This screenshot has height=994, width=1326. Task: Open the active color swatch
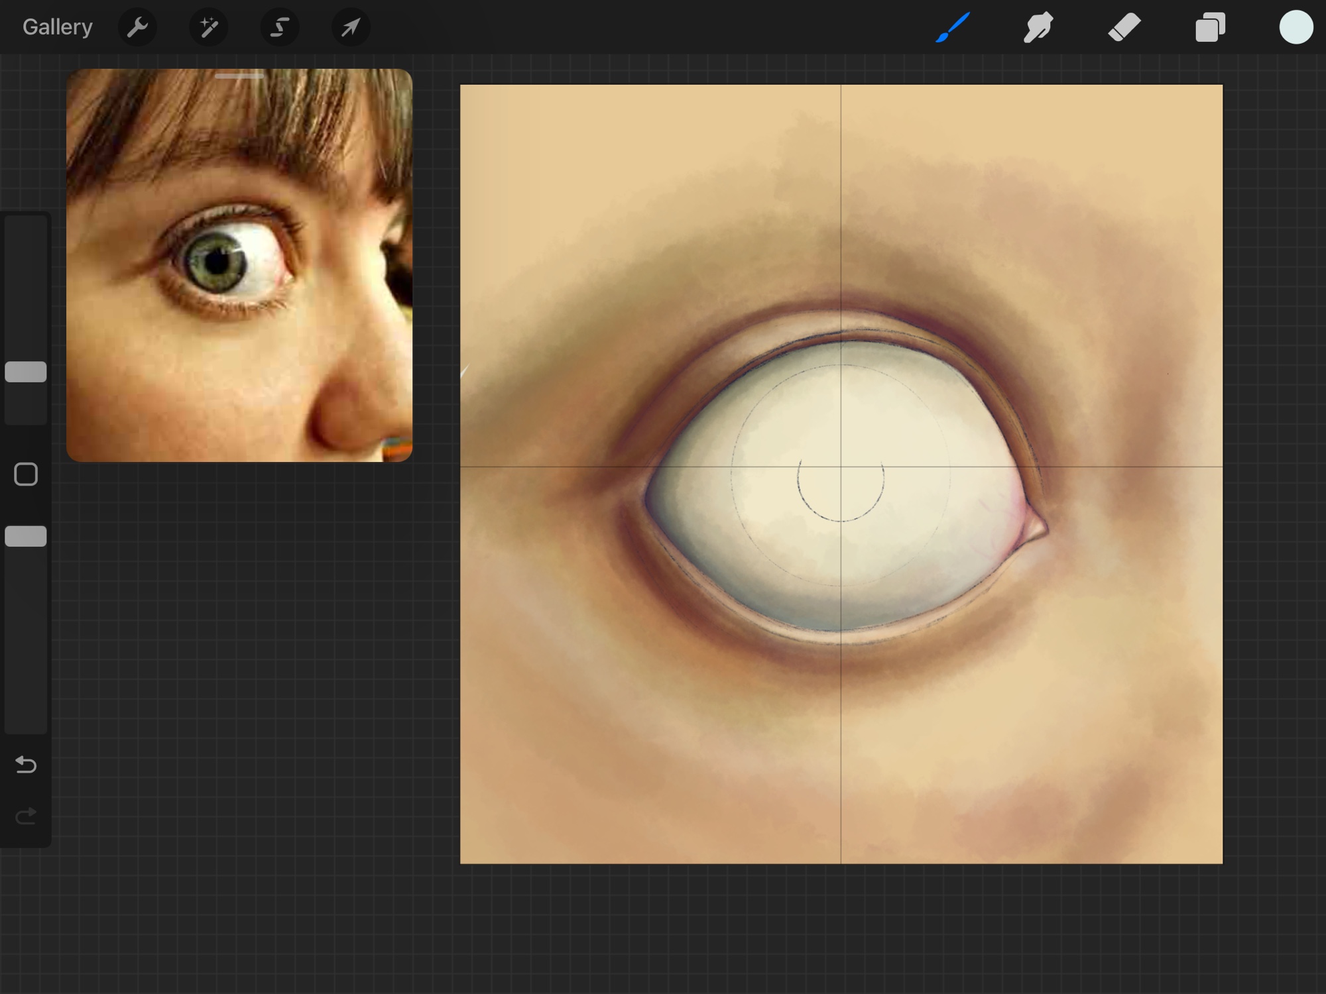1296,27
